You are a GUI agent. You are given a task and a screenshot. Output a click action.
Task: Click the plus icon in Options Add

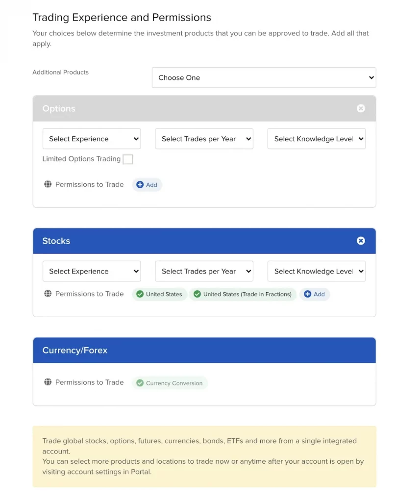[140, 185]
